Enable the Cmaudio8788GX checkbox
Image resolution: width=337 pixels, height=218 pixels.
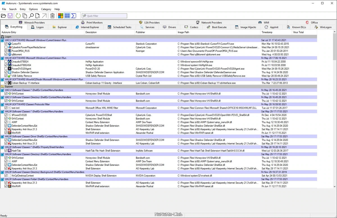[6, 62]
